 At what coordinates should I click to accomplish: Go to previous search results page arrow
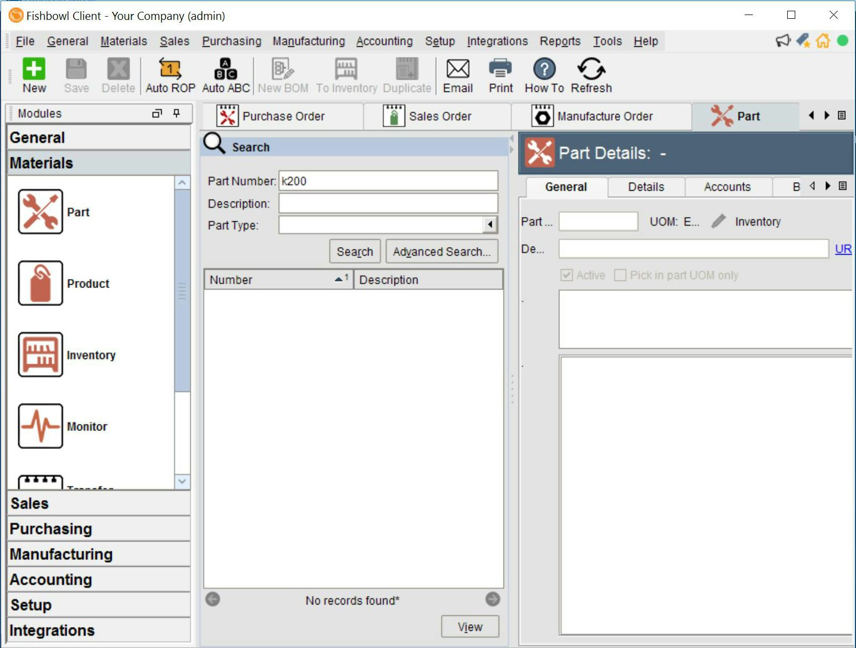pyautogui.click(x=213, y=599)
